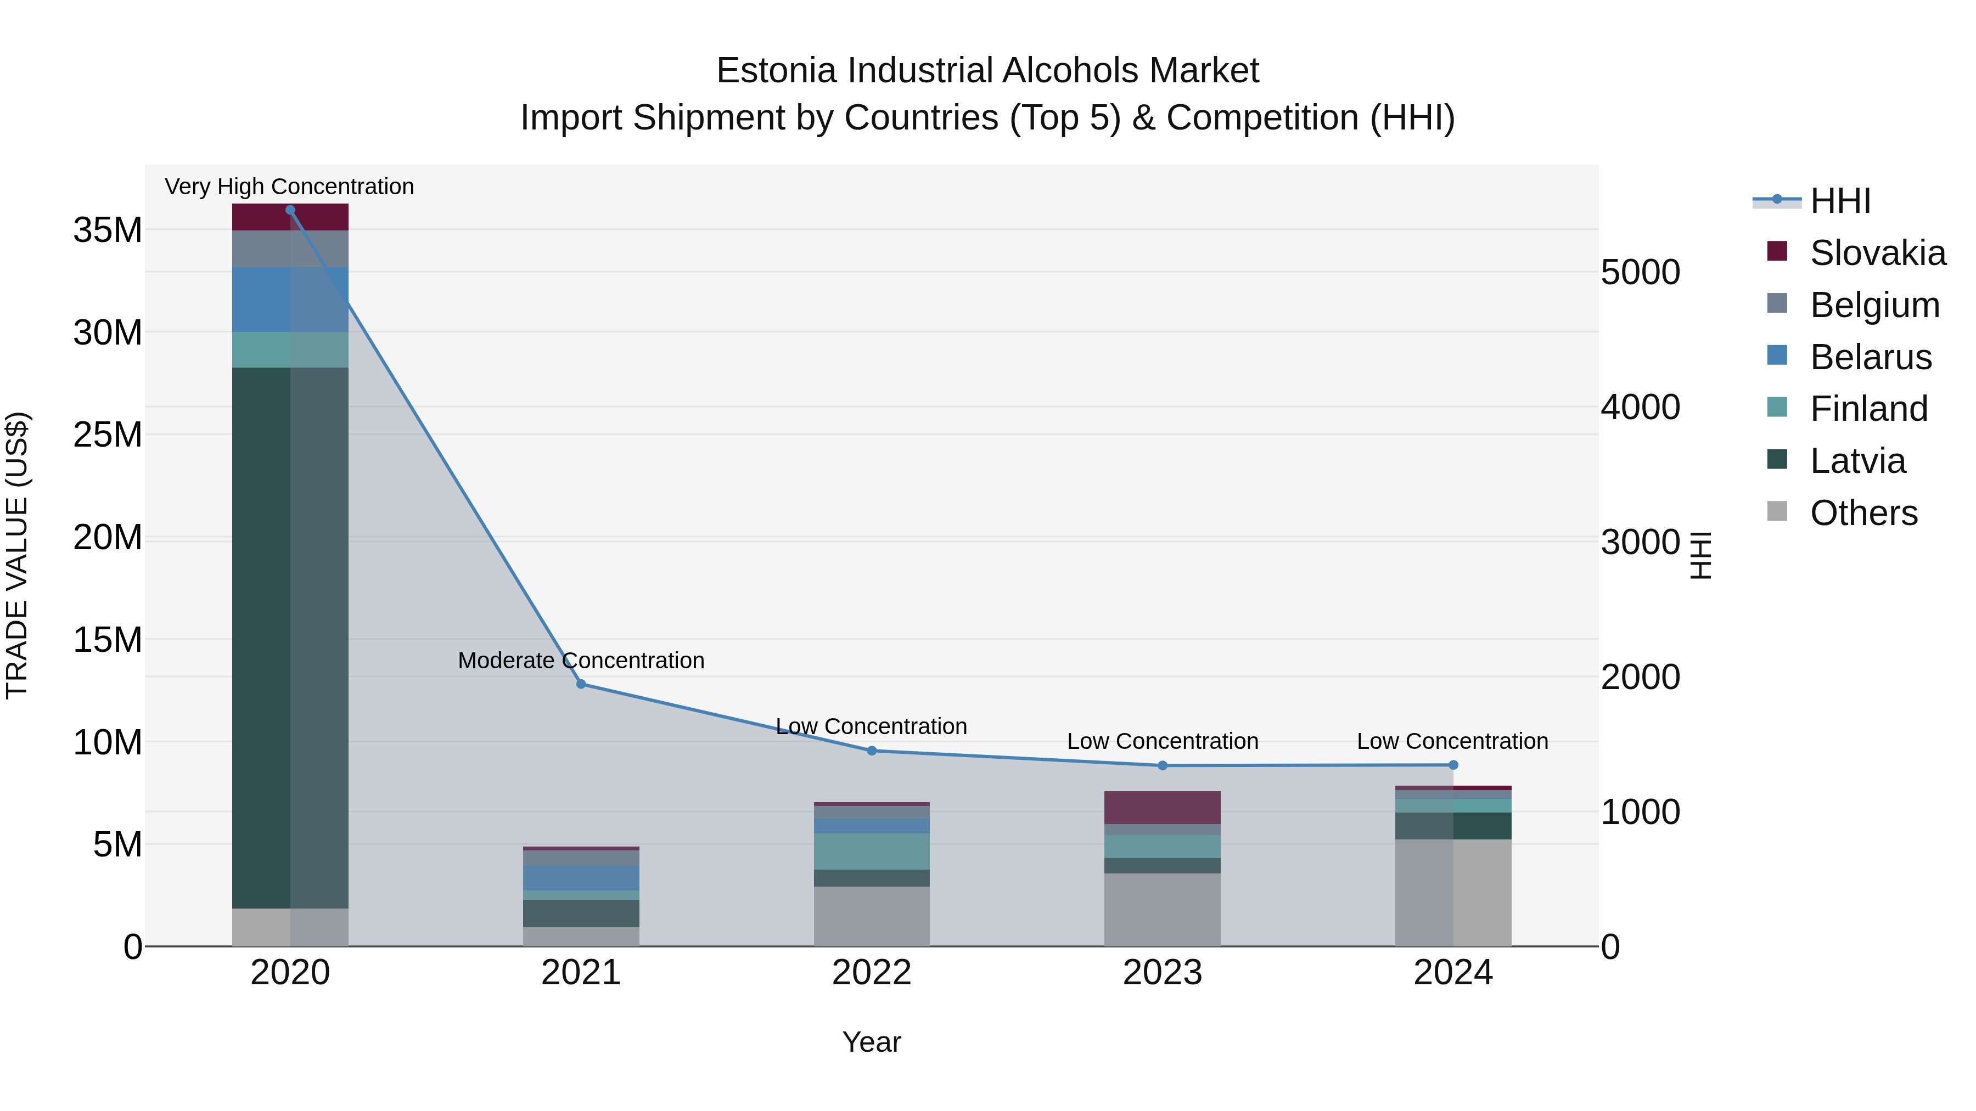Screen dimensions: 1976x1111
Task: Click the HHI data point for 2020
Action: [290, 210]
